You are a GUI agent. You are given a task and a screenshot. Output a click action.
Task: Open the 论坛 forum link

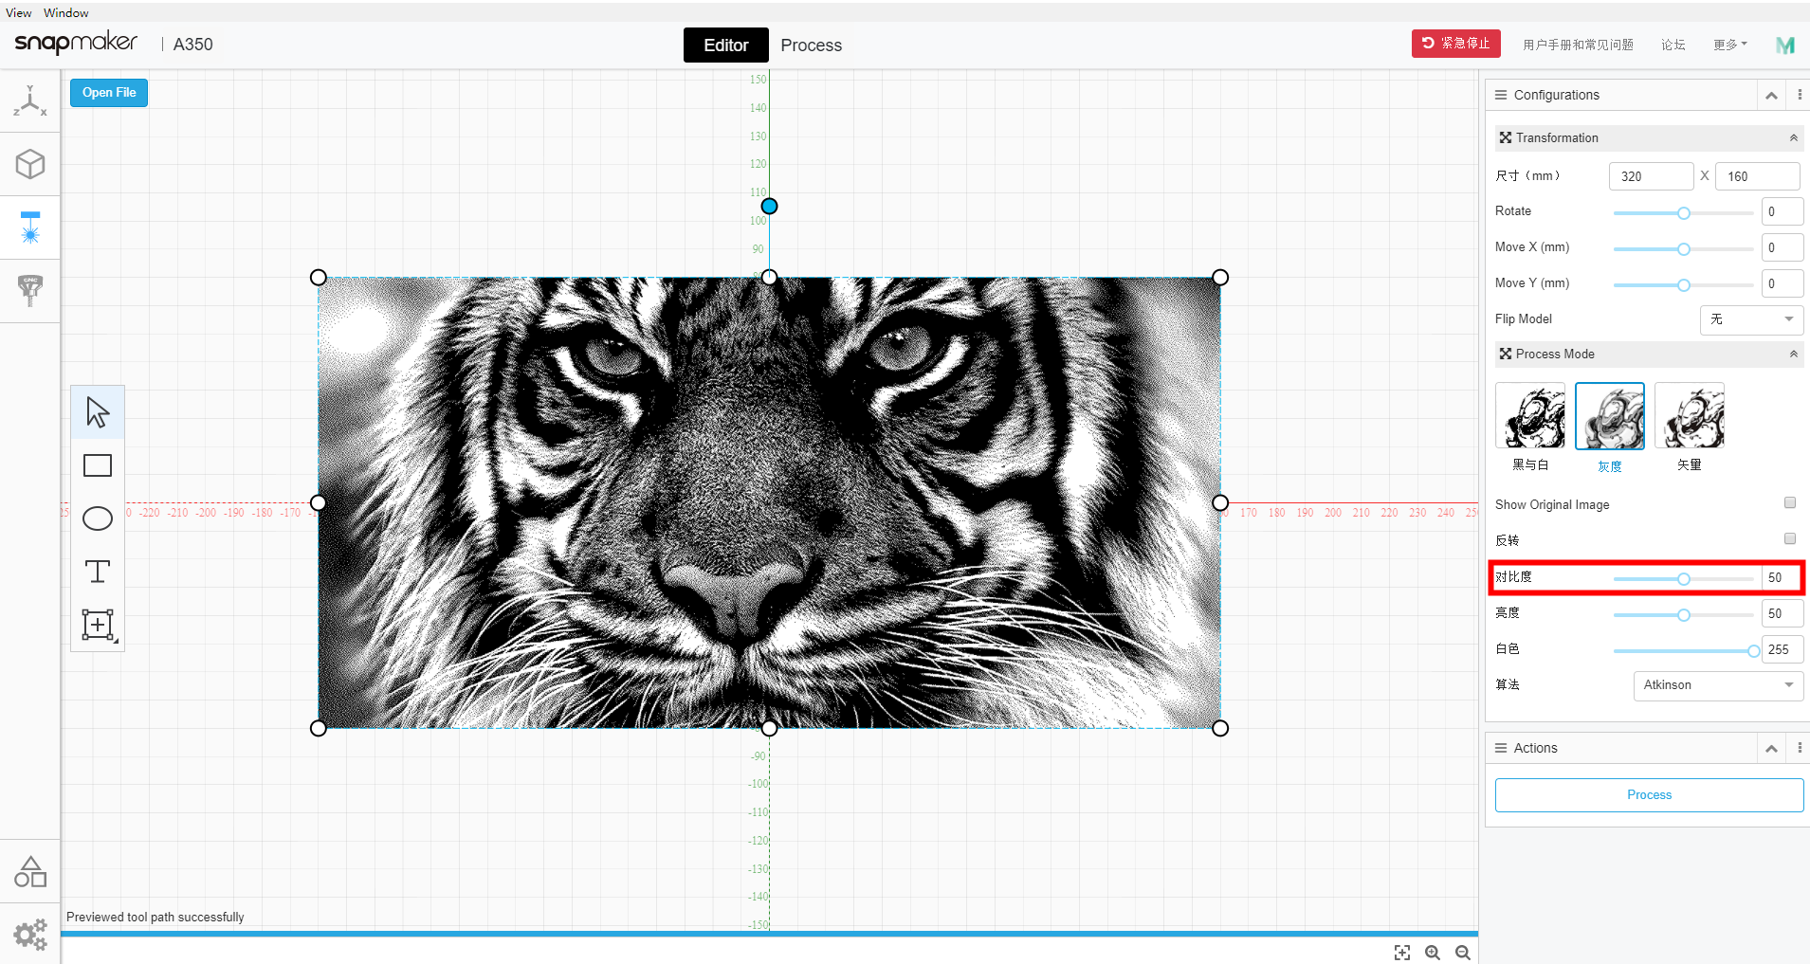tap(1673, 45)
